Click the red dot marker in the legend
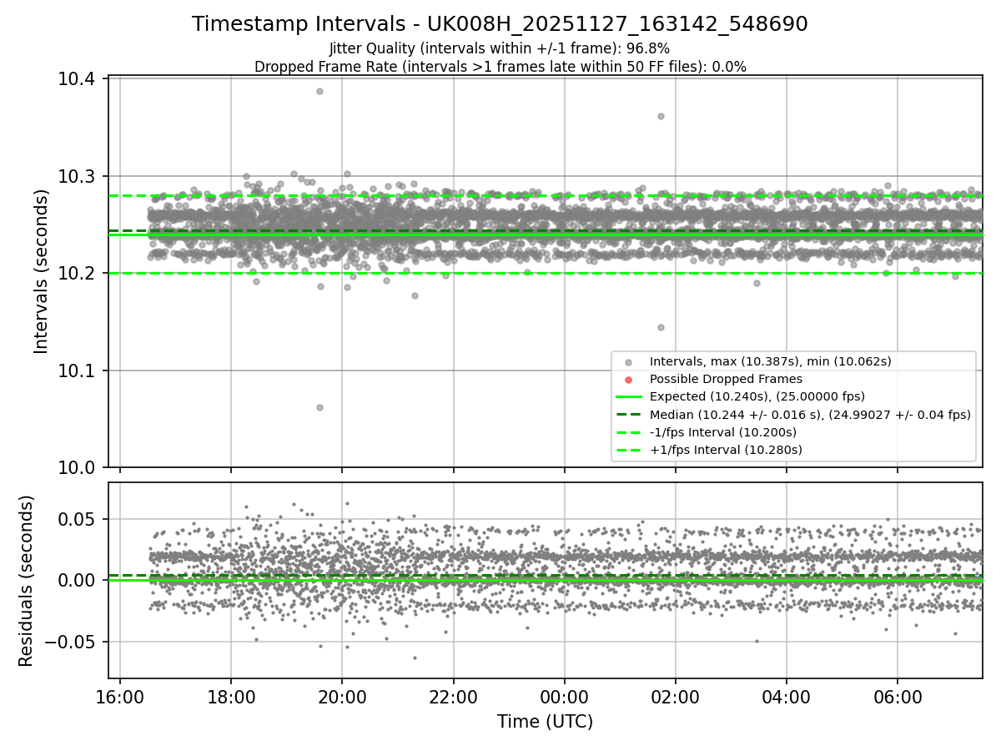The height and width of the screenshot is (751, 1001). [x=628, y=379]
